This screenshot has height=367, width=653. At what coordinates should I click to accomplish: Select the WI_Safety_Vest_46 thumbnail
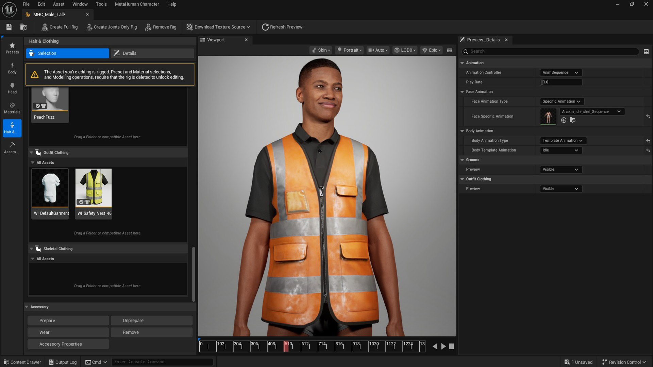click(94, 188)
